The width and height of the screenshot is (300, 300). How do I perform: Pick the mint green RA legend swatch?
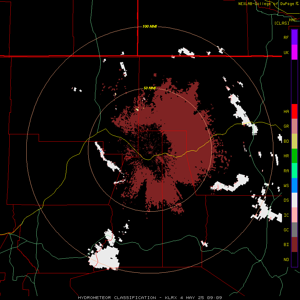(x=294, y=171)
